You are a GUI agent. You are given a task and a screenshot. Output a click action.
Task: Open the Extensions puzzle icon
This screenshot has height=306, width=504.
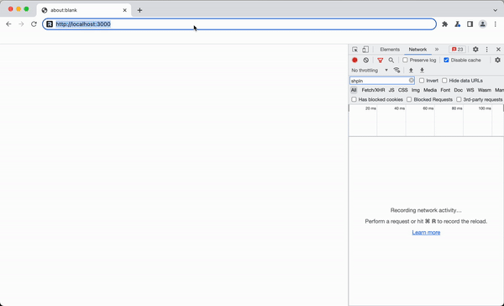[445, 24]
